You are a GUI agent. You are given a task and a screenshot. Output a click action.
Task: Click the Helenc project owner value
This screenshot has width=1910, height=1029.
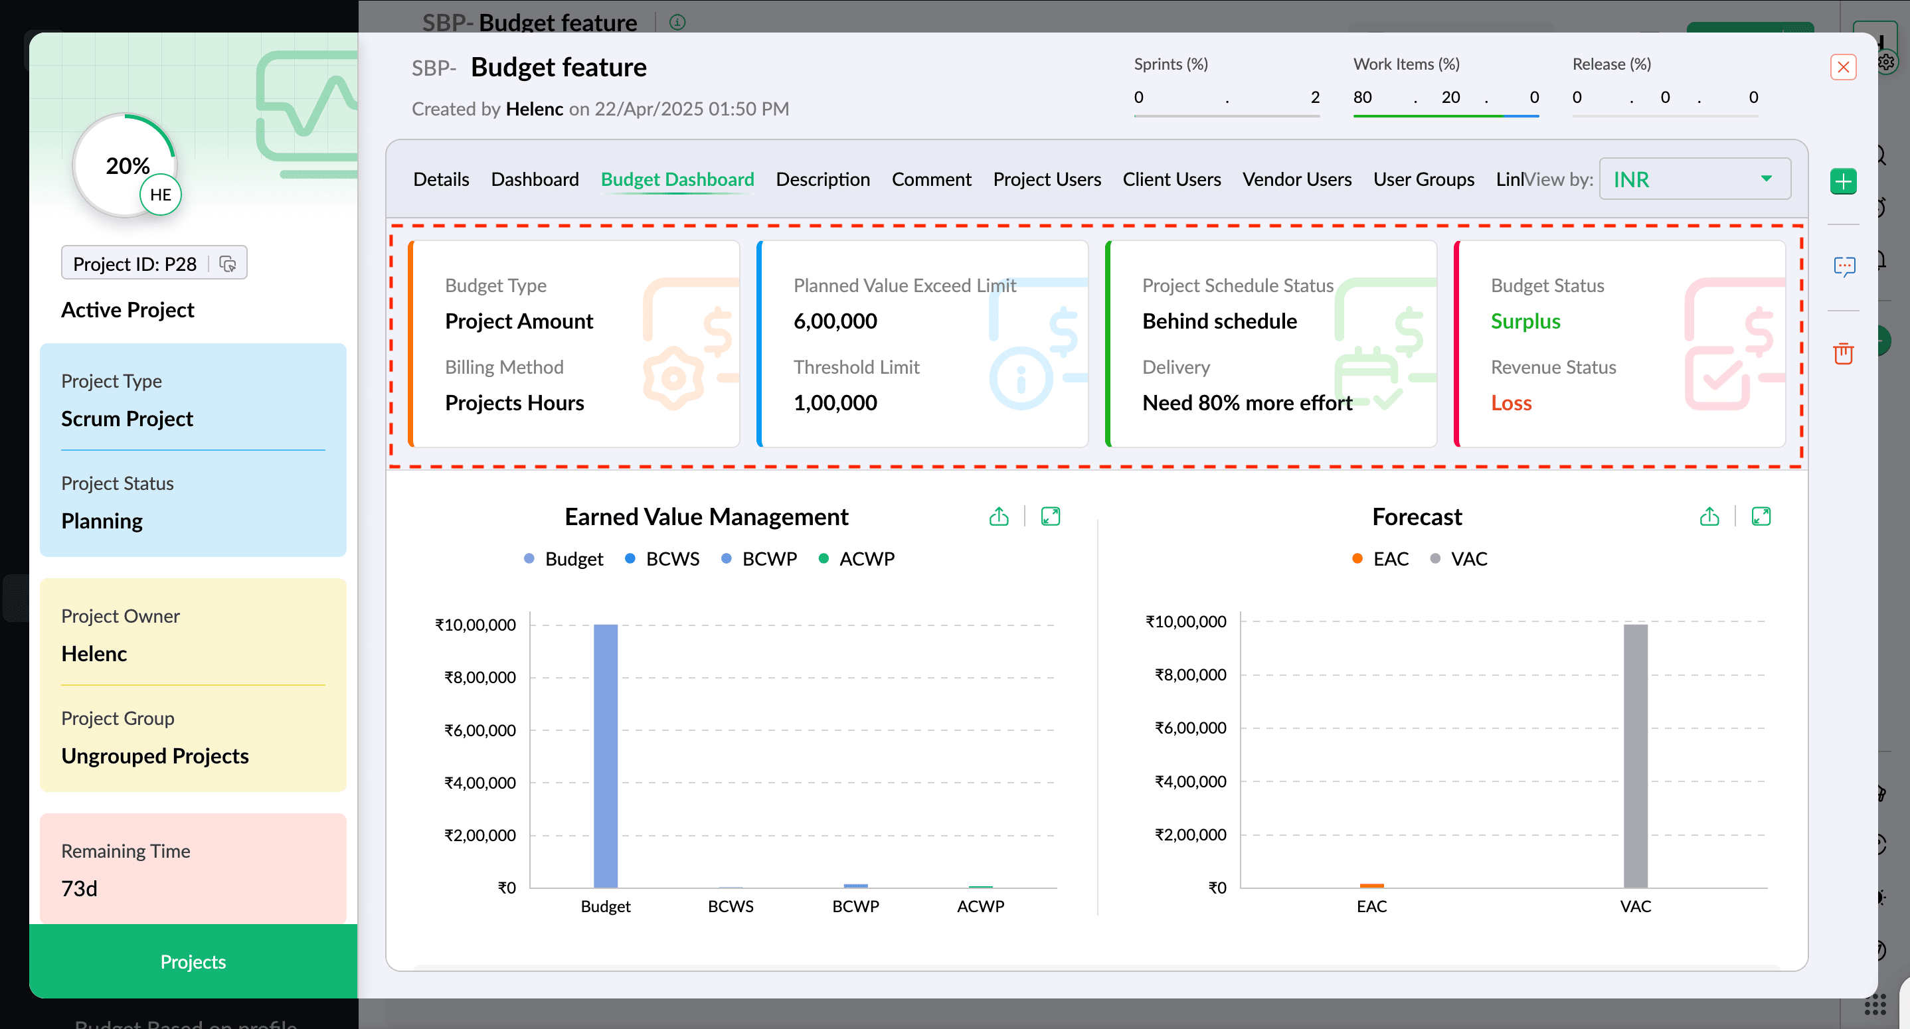click(x=94, y=654)
